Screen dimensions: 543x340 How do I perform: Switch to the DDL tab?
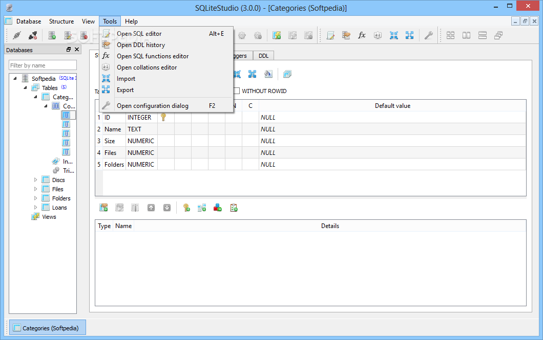click(263, 56)
